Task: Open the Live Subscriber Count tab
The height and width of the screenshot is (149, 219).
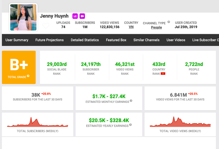Action: click(x=205, y=40)
